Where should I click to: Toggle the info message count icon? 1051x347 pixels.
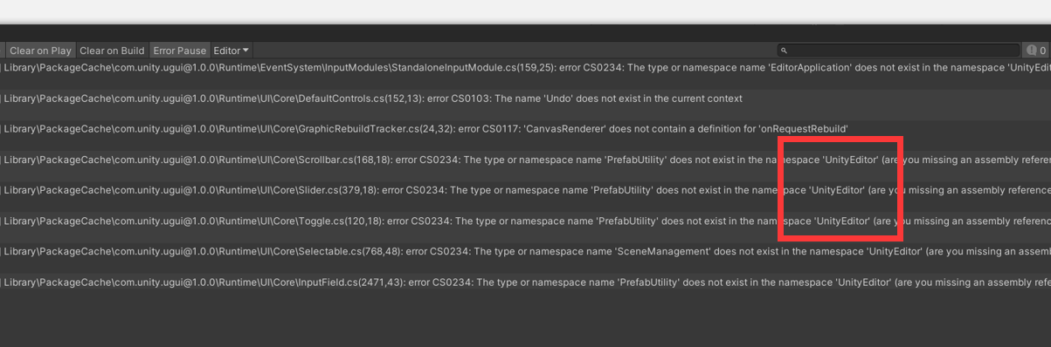1037,51
